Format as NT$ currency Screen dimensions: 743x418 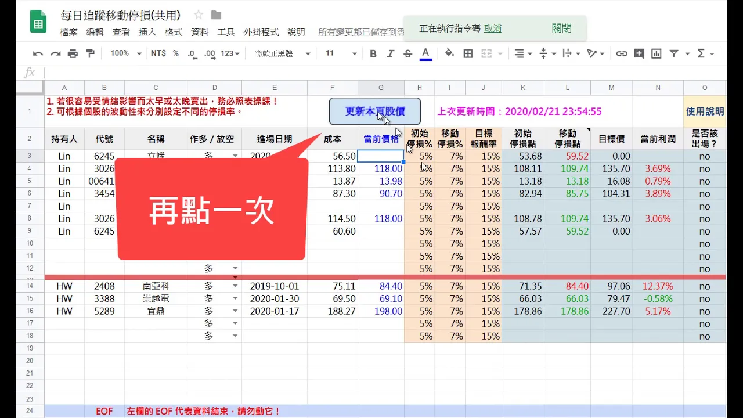click(x=158, y=53)
